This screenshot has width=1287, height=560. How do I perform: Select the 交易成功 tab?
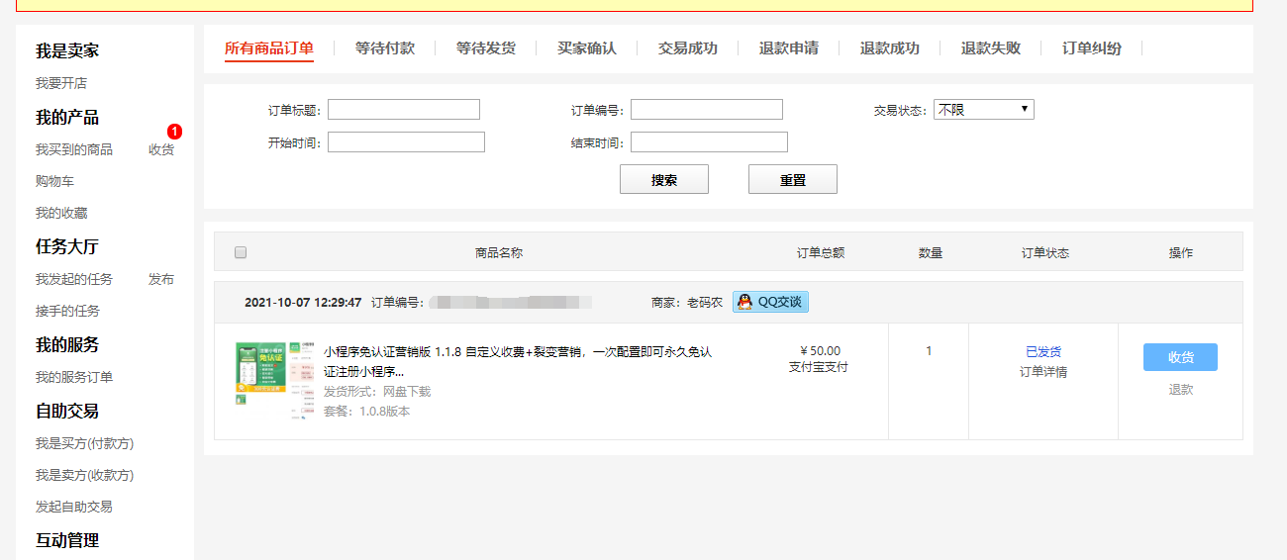coord(687,47)
